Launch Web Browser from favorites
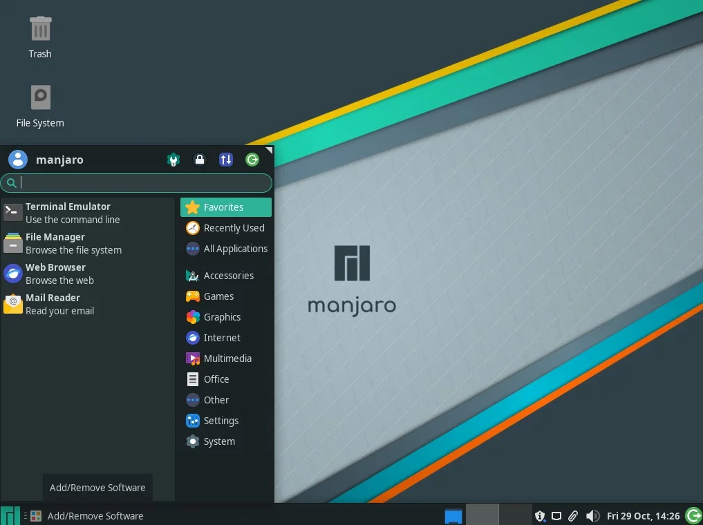Image resolution: width=703 pixels, height=525 pixels. pos(88,274)
